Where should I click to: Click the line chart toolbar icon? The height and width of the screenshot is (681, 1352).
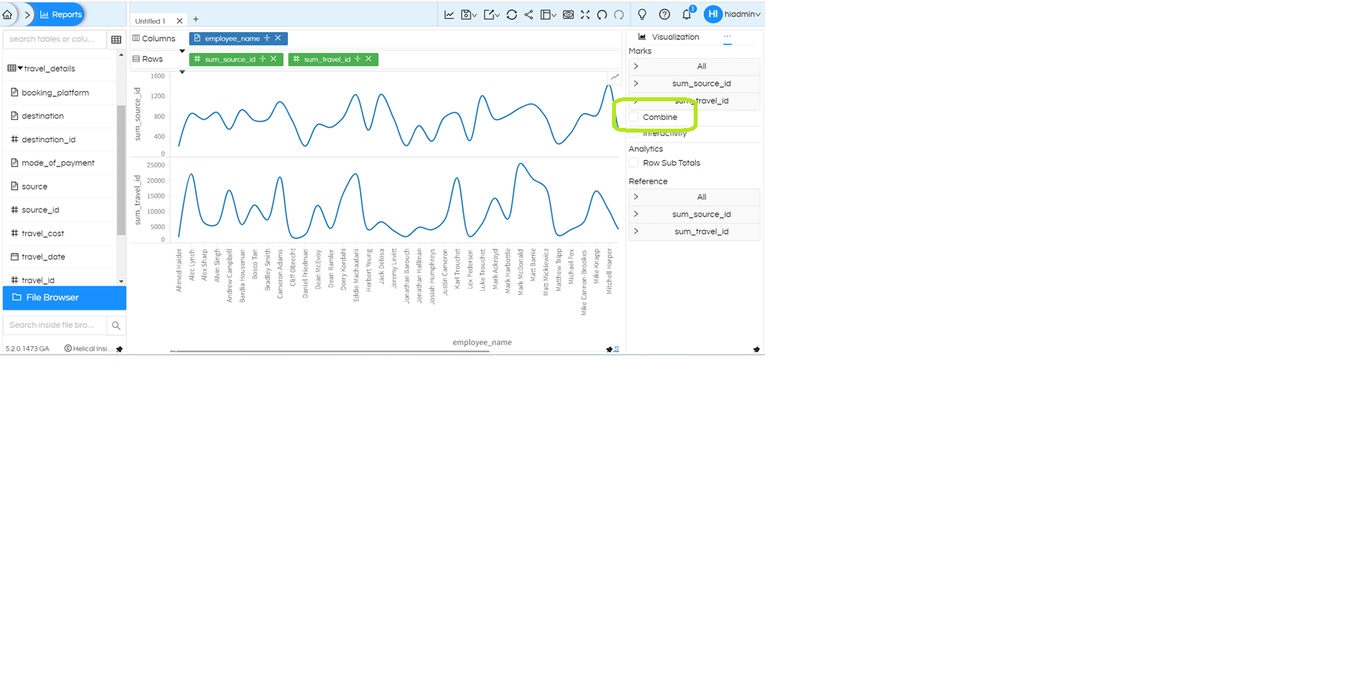449,14
